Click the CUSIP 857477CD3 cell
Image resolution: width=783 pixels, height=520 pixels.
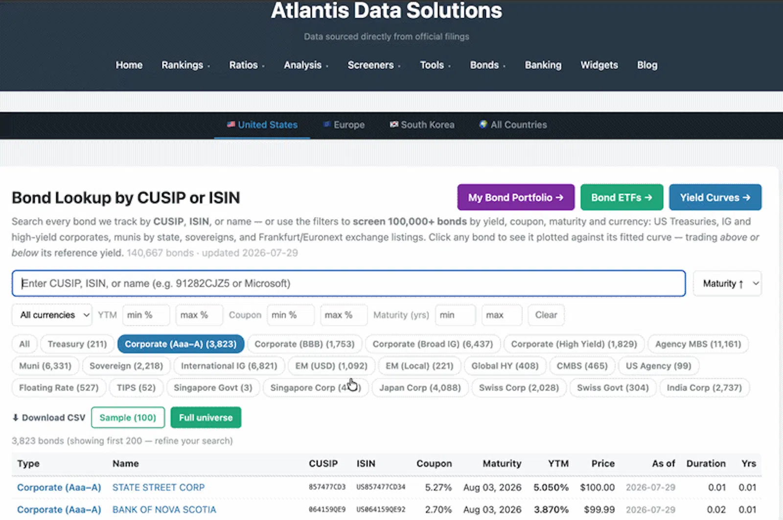[327, 488]
